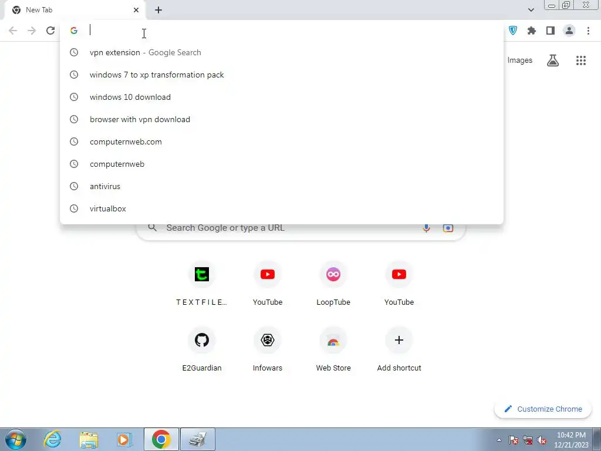Open the clock showing 10:42 PM
The image size is (601, 451).
click(x=571, y=440)
